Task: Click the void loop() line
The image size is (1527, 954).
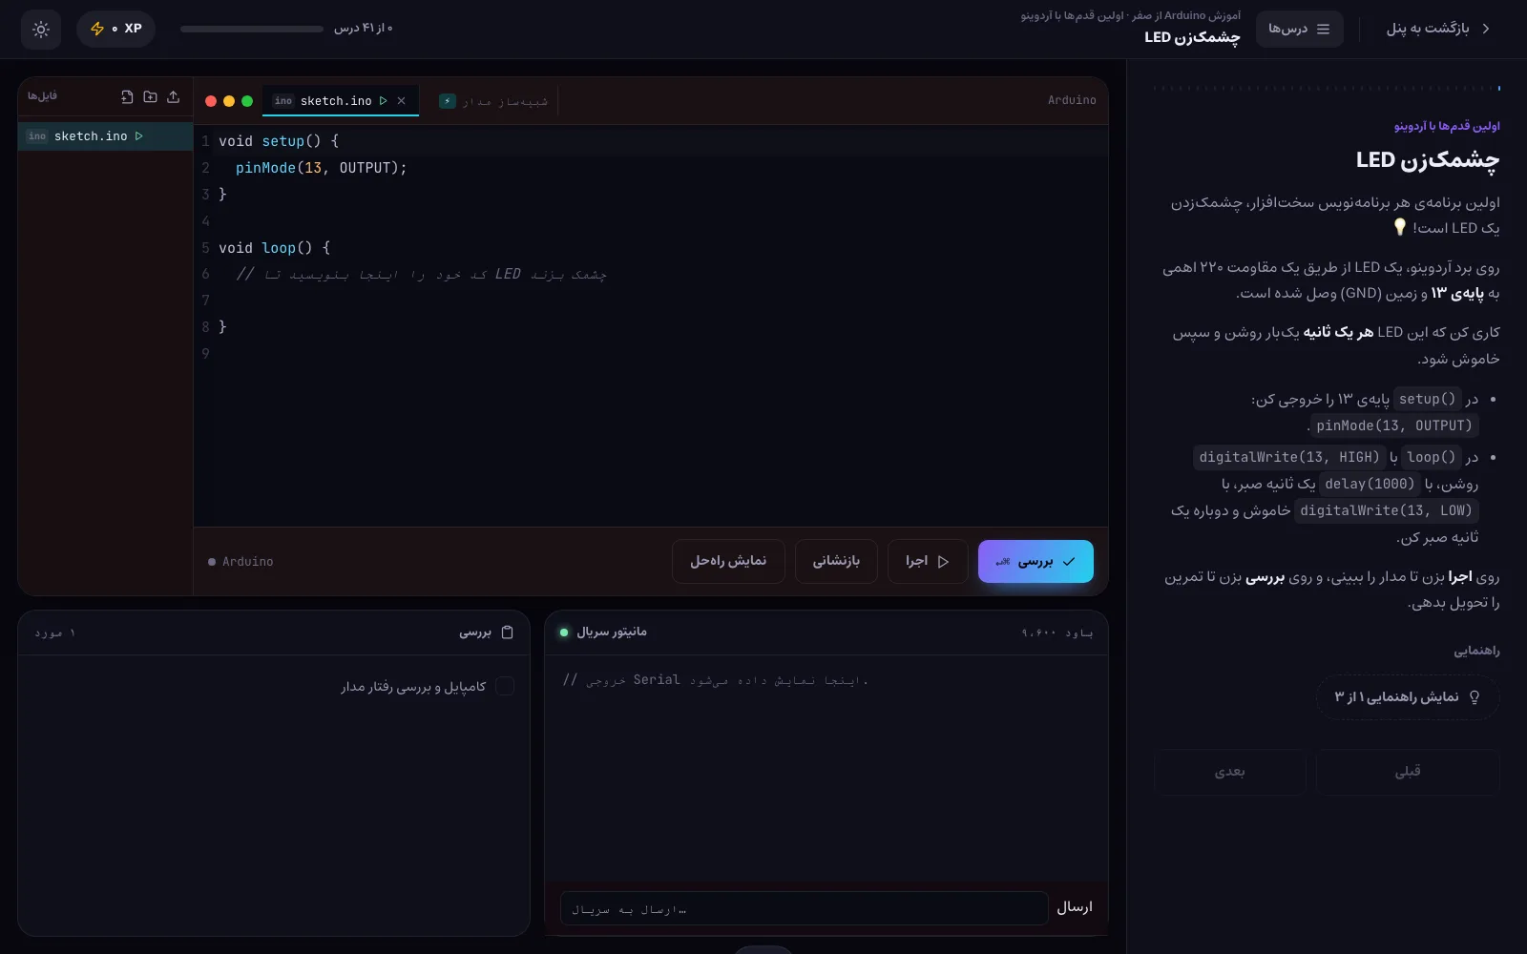Action: coord(274,248)
